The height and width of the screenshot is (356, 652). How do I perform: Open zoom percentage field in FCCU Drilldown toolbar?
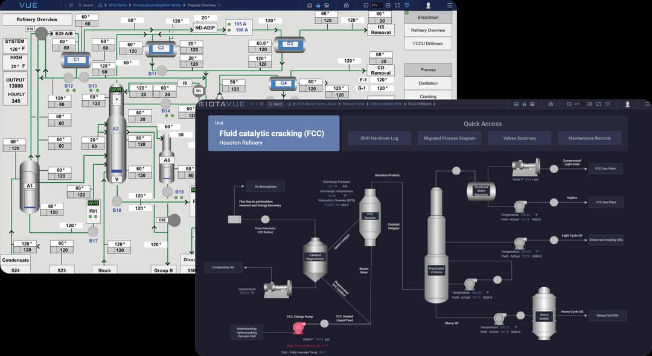tap(578, 104)
